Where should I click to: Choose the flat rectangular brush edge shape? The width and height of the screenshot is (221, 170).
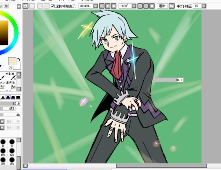tap(18, 97)
